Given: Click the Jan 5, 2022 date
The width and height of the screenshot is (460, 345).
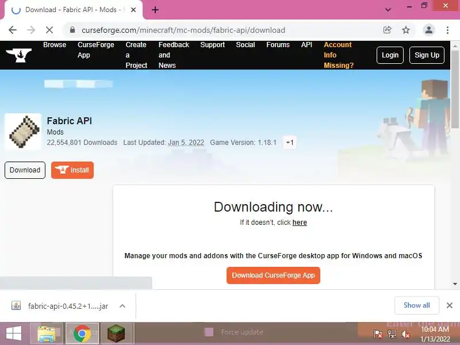Looking at the screenshot, I should (x=186, y=142).
